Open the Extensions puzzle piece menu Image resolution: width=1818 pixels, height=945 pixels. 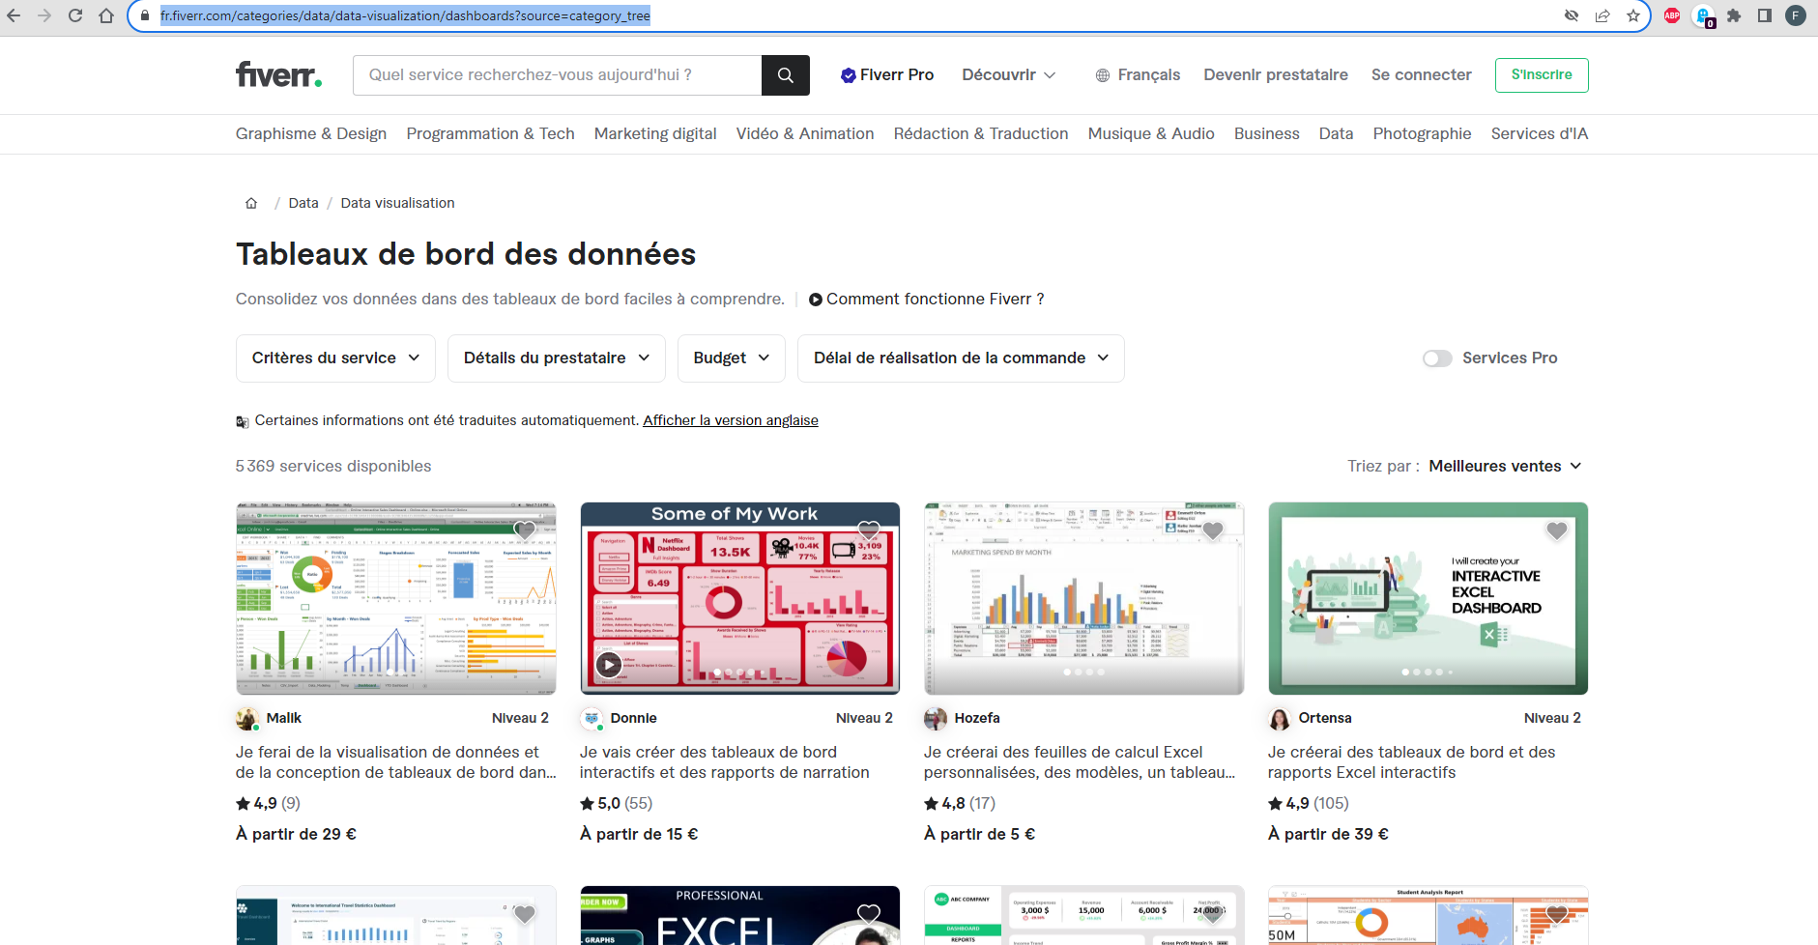click(x=1734, y=15)
